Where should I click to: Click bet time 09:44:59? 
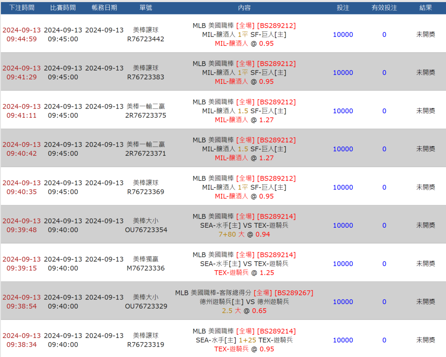coord(21,39)
